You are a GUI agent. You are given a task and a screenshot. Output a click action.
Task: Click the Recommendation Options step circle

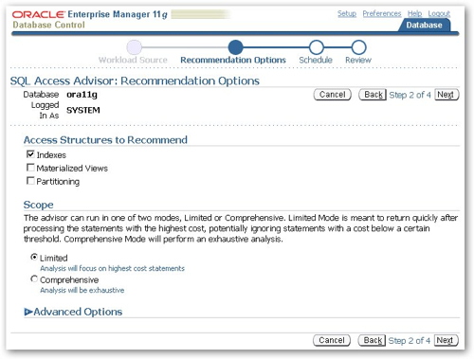click(x=236, y=47)
